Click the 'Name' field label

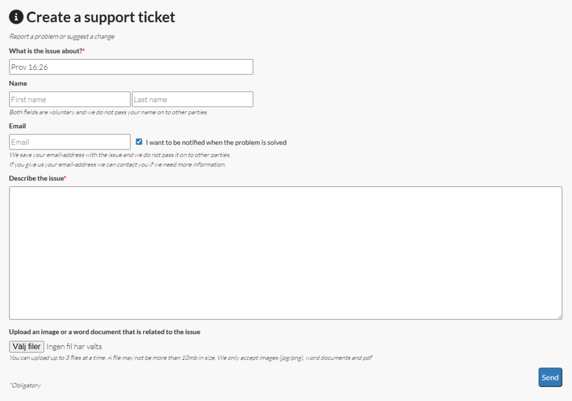(x=18, y=84)
